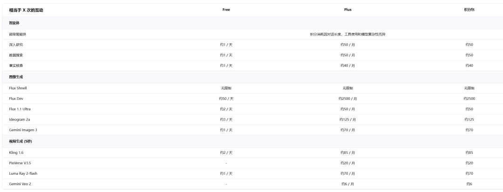
Task: Select the 'Luma Ray 2-flash' row label
Action: (23, 173)
